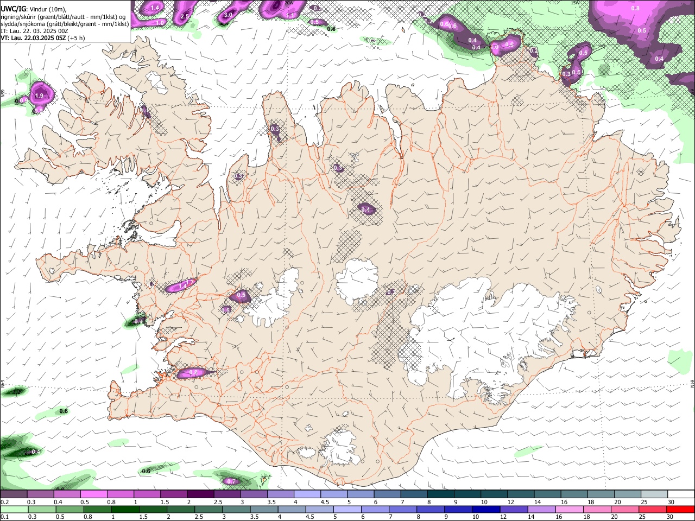Click the red 30 swatch in the lower legend row

680,509
